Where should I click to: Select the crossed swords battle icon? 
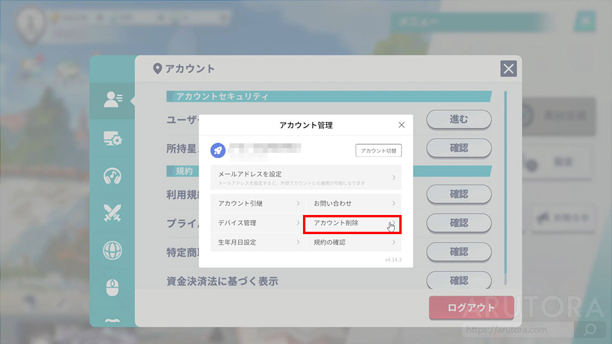click(112, 213)
